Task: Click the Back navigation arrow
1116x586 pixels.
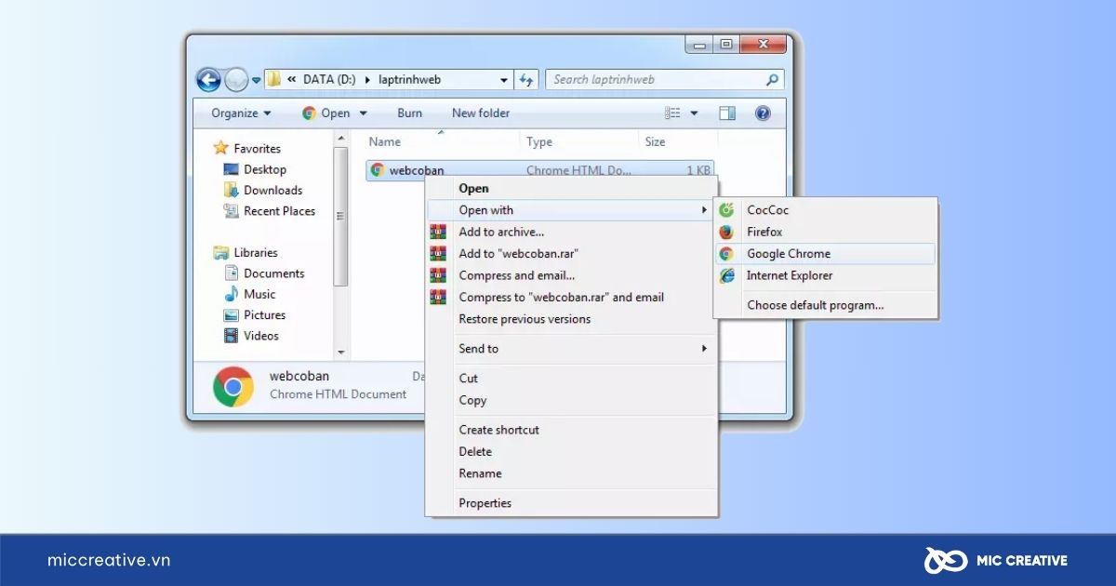Action: pyautogui.click(x=208, y=80)
